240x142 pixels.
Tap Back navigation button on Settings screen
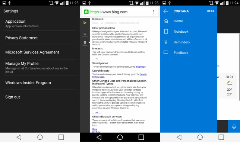click(x=19, y=137)
